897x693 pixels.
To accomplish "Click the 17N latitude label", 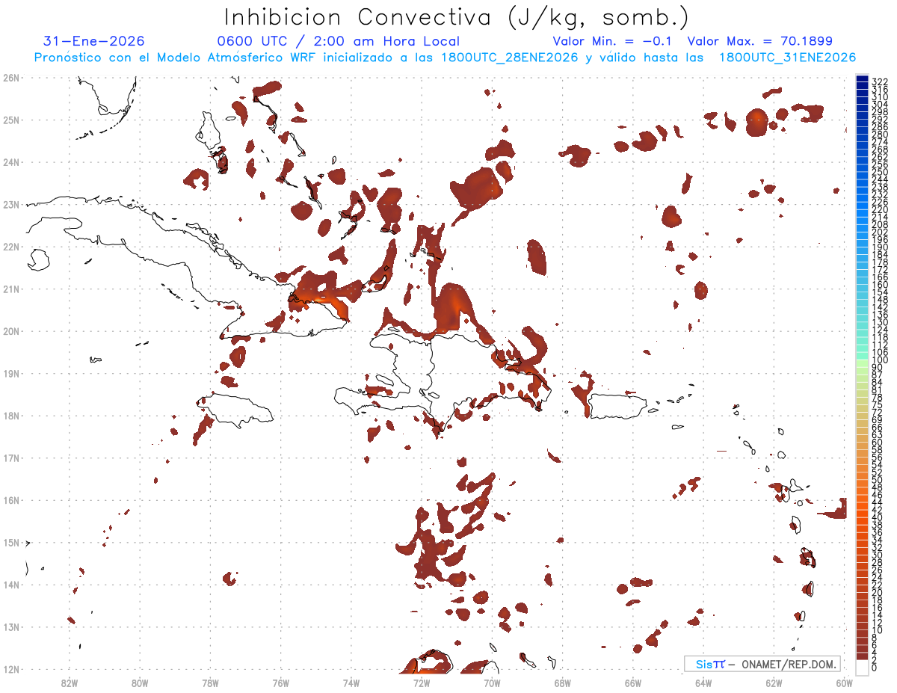I will click(x=11, y=458).
